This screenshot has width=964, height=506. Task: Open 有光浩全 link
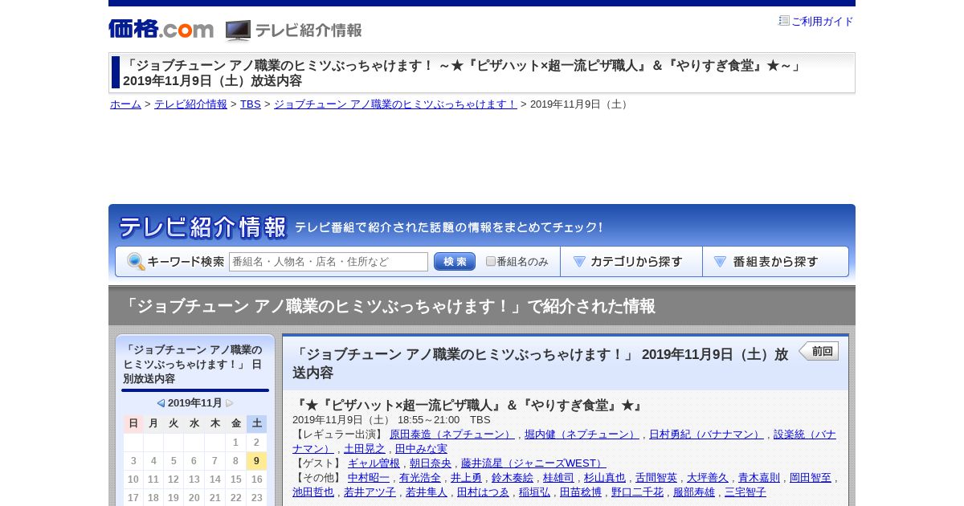[420, 478]
